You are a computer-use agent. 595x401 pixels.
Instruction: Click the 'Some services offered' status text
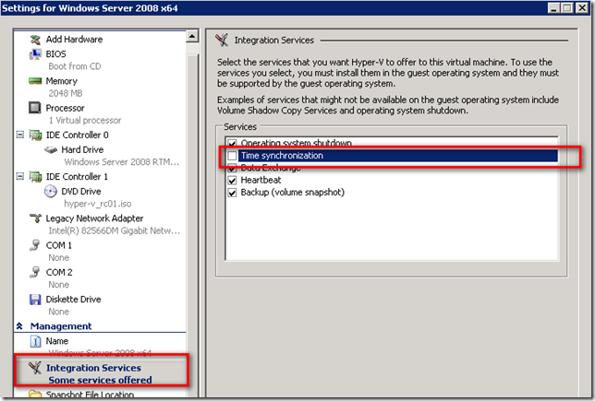[100, 380]
